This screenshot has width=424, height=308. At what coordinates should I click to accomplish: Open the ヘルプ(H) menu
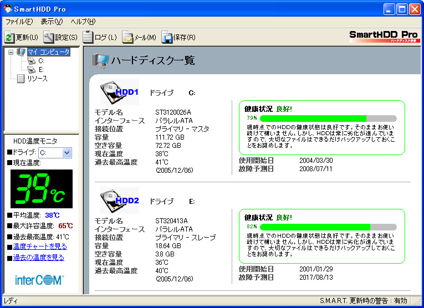[83, 22]
